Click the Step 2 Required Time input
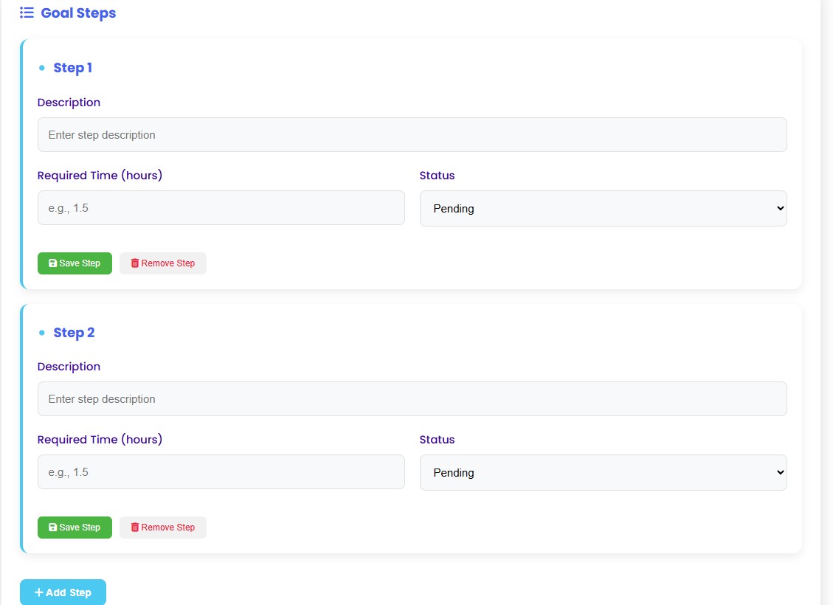 221,472
